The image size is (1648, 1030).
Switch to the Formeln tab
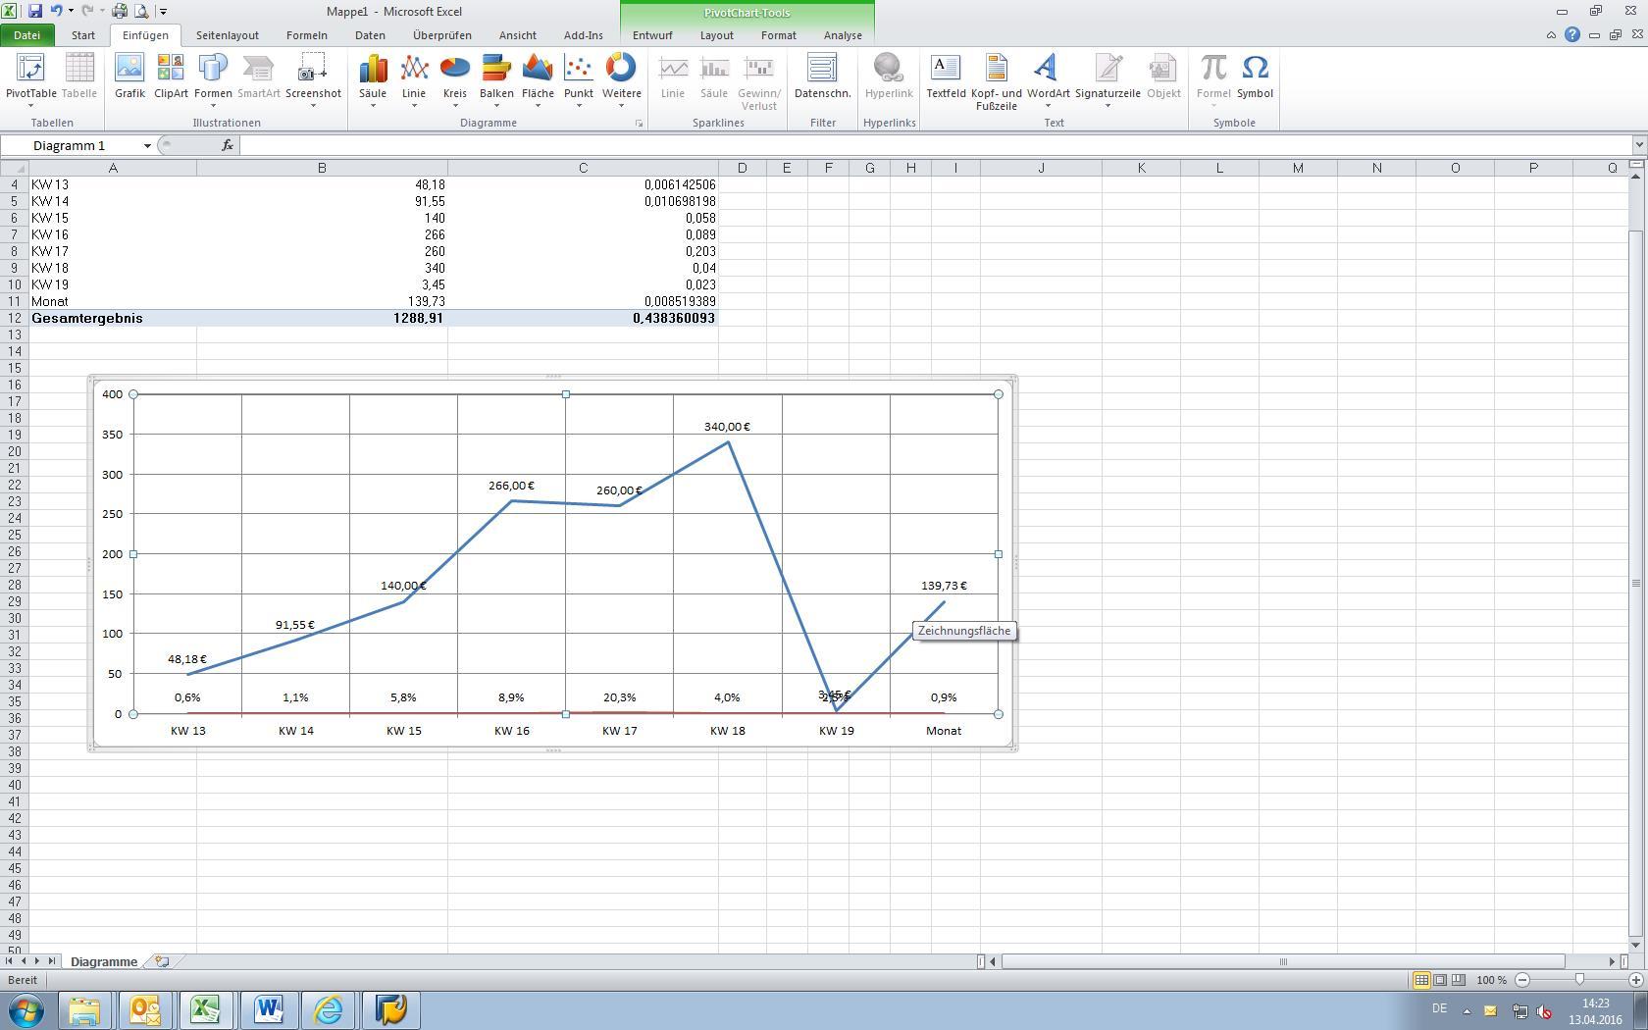[x=307, y=34]
